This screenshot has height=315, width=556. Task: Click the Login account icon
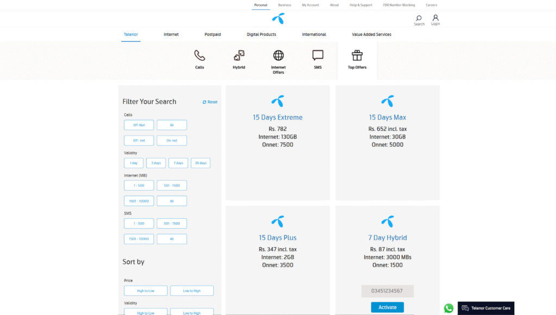coord(435,19)
